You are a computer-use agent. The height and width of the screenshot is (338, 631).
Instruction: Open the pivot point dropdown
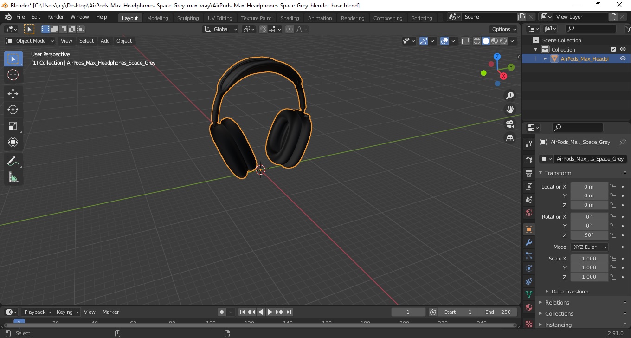[x=249, y=29]
